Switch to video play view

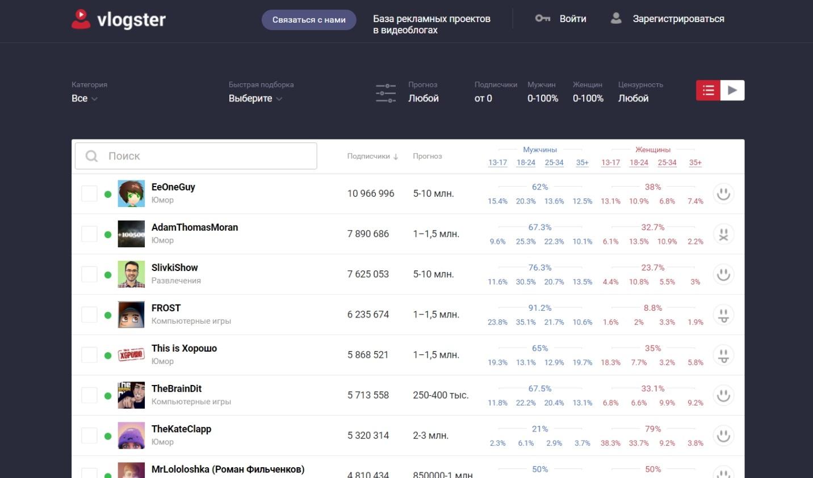[x=732, y=90]
